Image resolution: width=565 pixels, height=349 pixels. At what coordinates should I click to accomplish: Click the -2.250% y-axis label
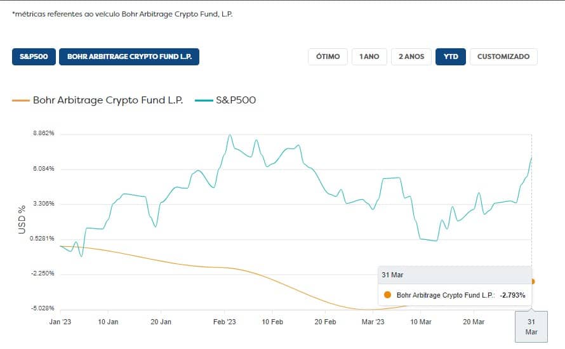coord(43,273)
